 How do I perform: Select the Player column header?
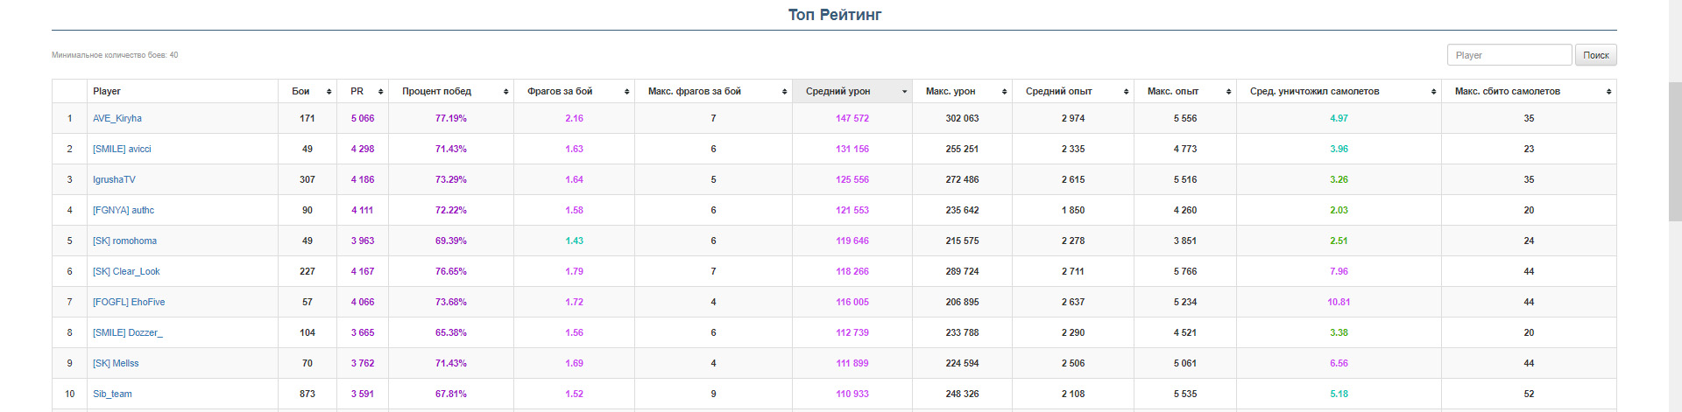click(x=107, y=91)
